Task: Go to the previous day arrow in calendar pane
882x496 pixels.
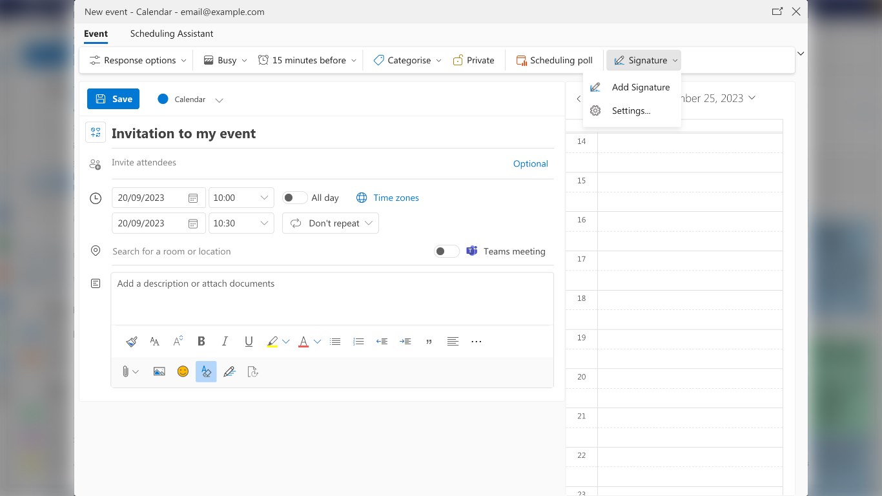Action: pyautogui.click(x=579, y=99)
